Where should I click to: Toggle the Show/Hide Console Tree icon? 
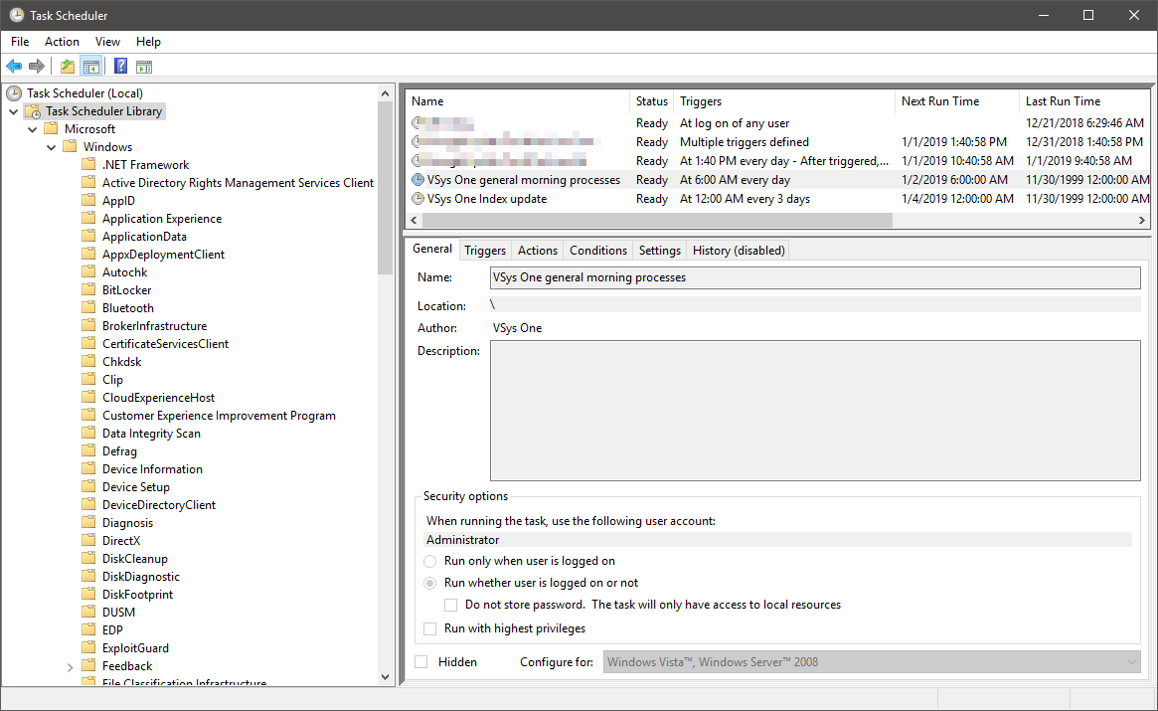[x=90, y=67]
